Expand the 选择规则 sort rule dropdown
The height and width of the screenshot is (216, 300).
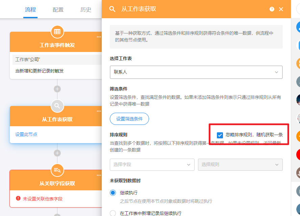(x=240, y=165)
